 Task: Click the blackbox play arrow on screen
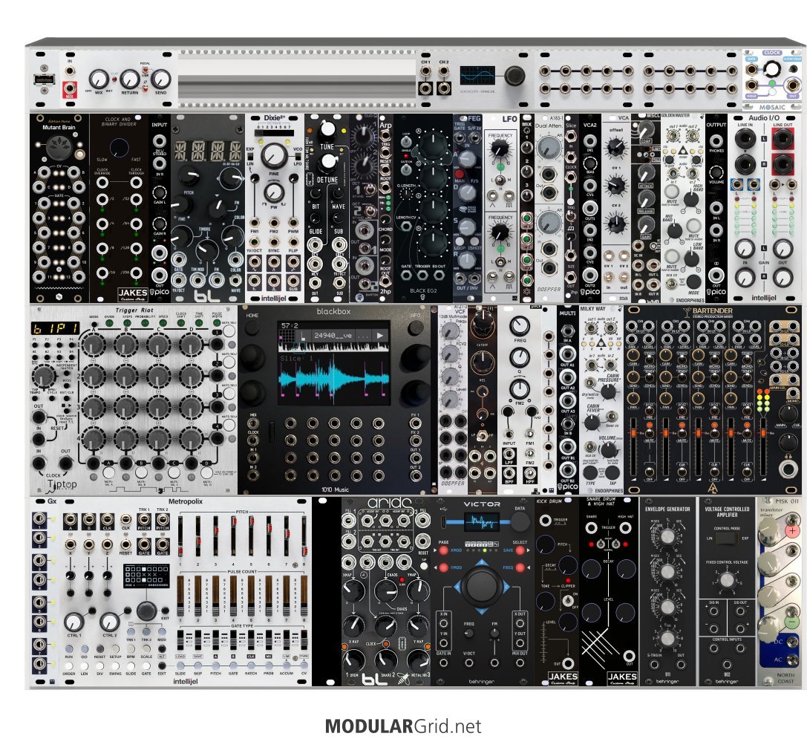[x=380, y=336]
